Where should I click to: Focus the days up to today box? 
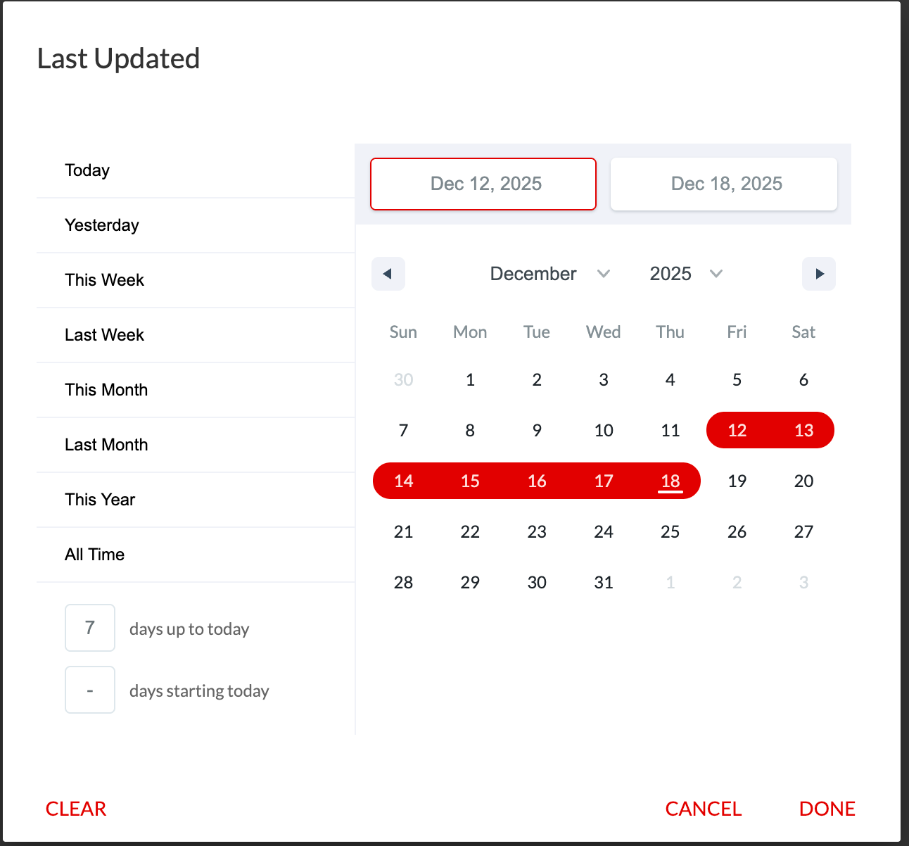click(90, 628)
